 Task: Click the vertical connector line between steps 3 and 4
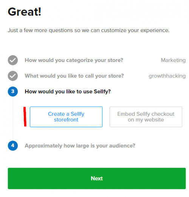click(x=13, y=119)
